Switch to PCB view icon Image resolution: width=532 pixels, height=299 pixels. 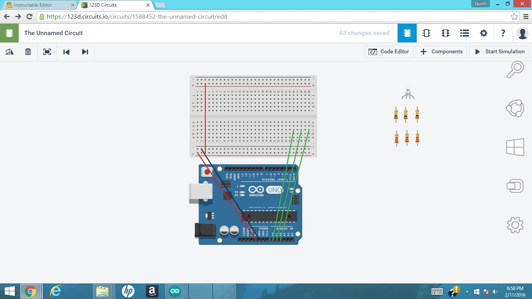[446, 33]
